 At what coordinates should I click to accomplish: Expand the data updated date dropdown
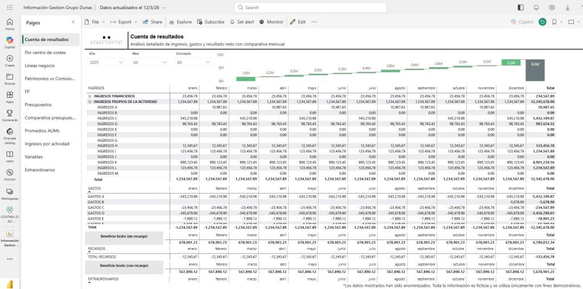[165, 7]
